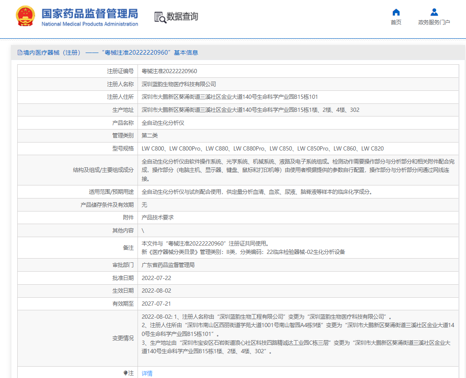
Task: Click the document icon beside 境内医疗器械
Action: coord(19,53)
